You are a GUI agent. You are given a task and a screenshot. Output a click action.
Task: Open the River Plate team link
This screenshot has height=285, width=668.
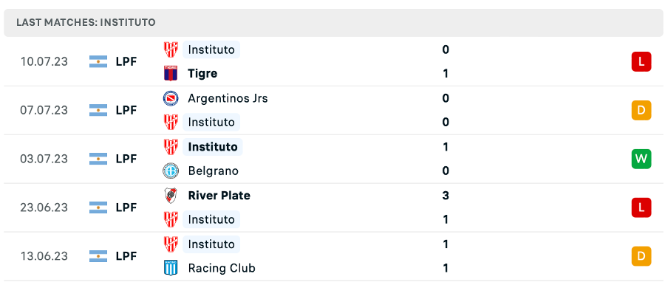coord(219,196)
